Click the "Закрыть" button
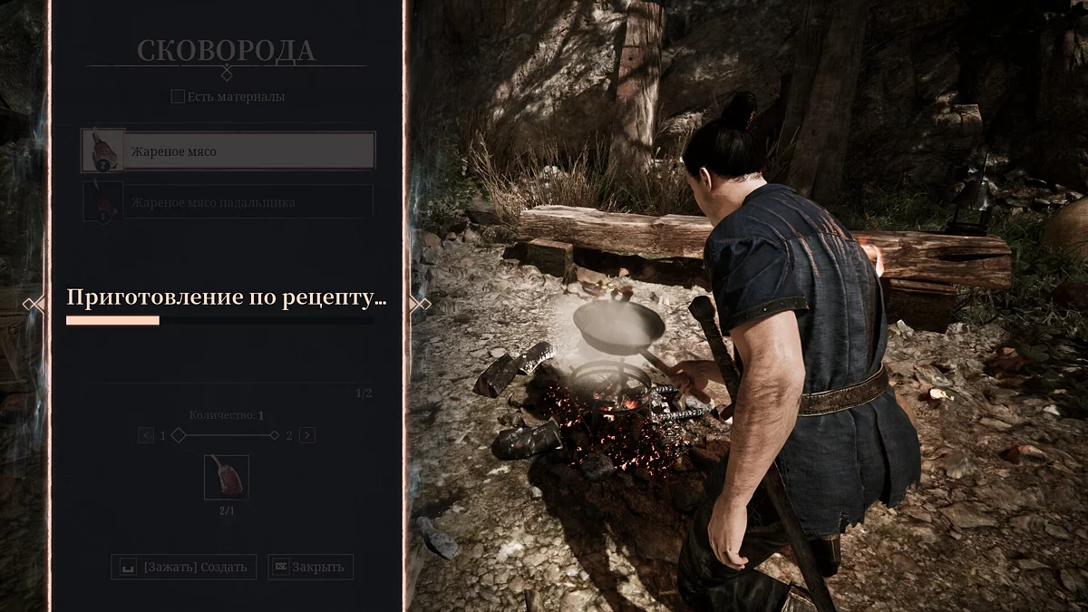Image resolution: width=1088 pixels, height=612 pixels. (x=310, y=567)
